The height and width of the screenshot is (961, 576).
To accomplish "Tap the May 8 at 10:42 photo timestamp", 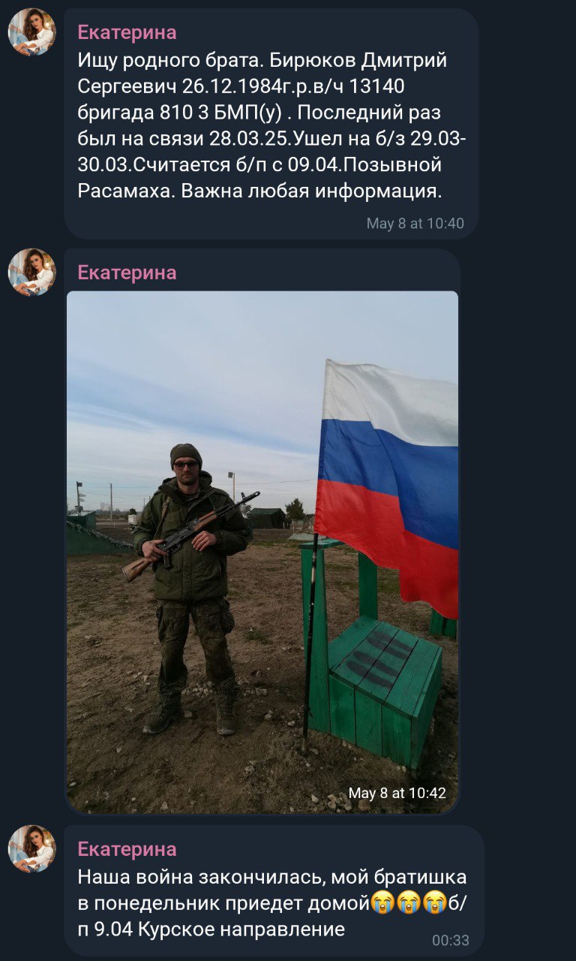I will (397, 793).
